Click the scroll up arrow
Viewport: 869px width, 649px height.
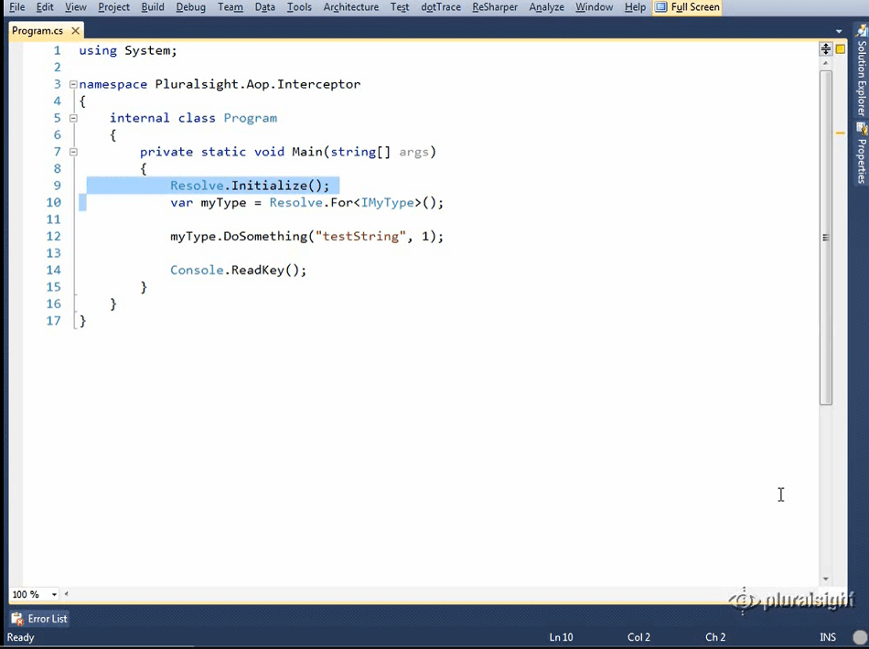click(x=826, y=63)
